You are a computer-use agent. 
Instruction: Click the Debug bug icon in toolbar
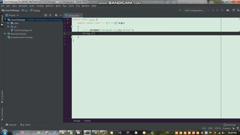pyautogui.click(x=213, y=10)
